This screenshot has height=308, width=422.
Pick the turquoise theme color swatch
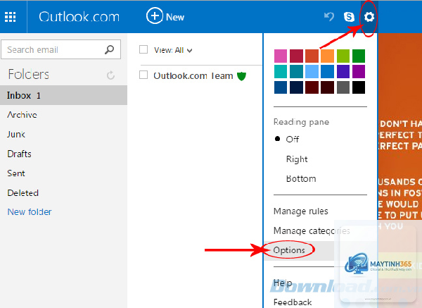pos(281,71)
